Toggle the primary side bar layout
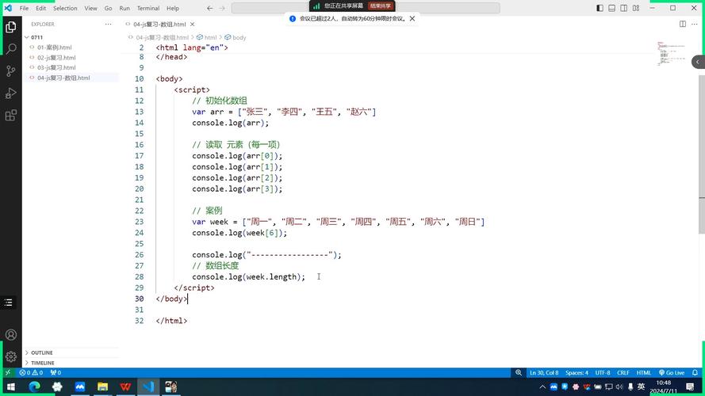The image size is (705, 396). pos(600,8)
